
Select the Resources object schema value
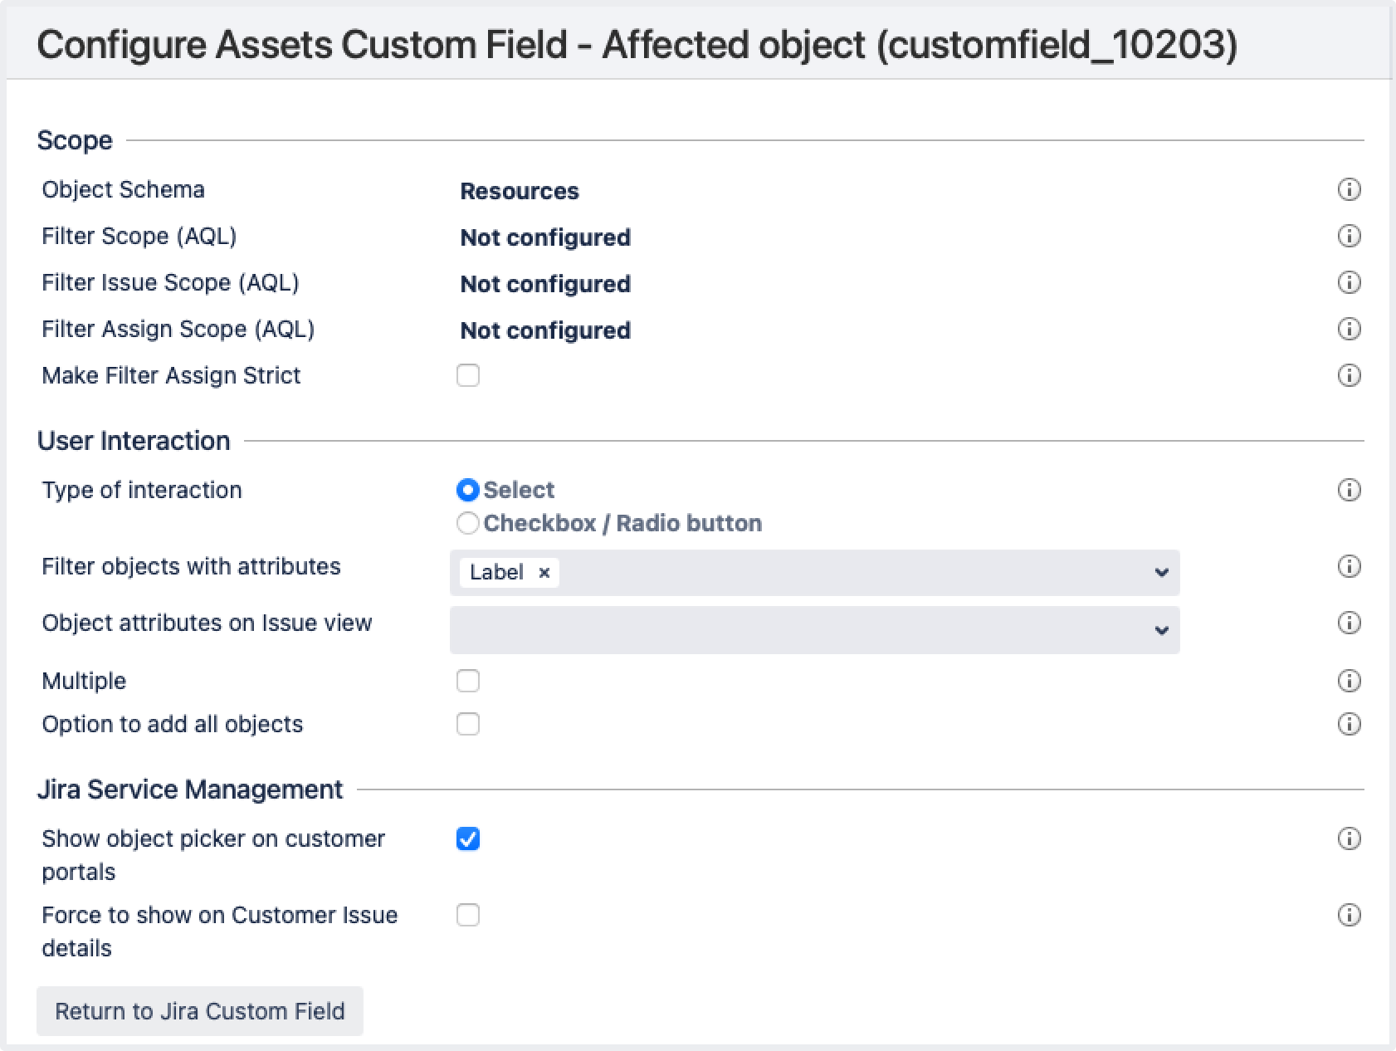click(520, 191)
